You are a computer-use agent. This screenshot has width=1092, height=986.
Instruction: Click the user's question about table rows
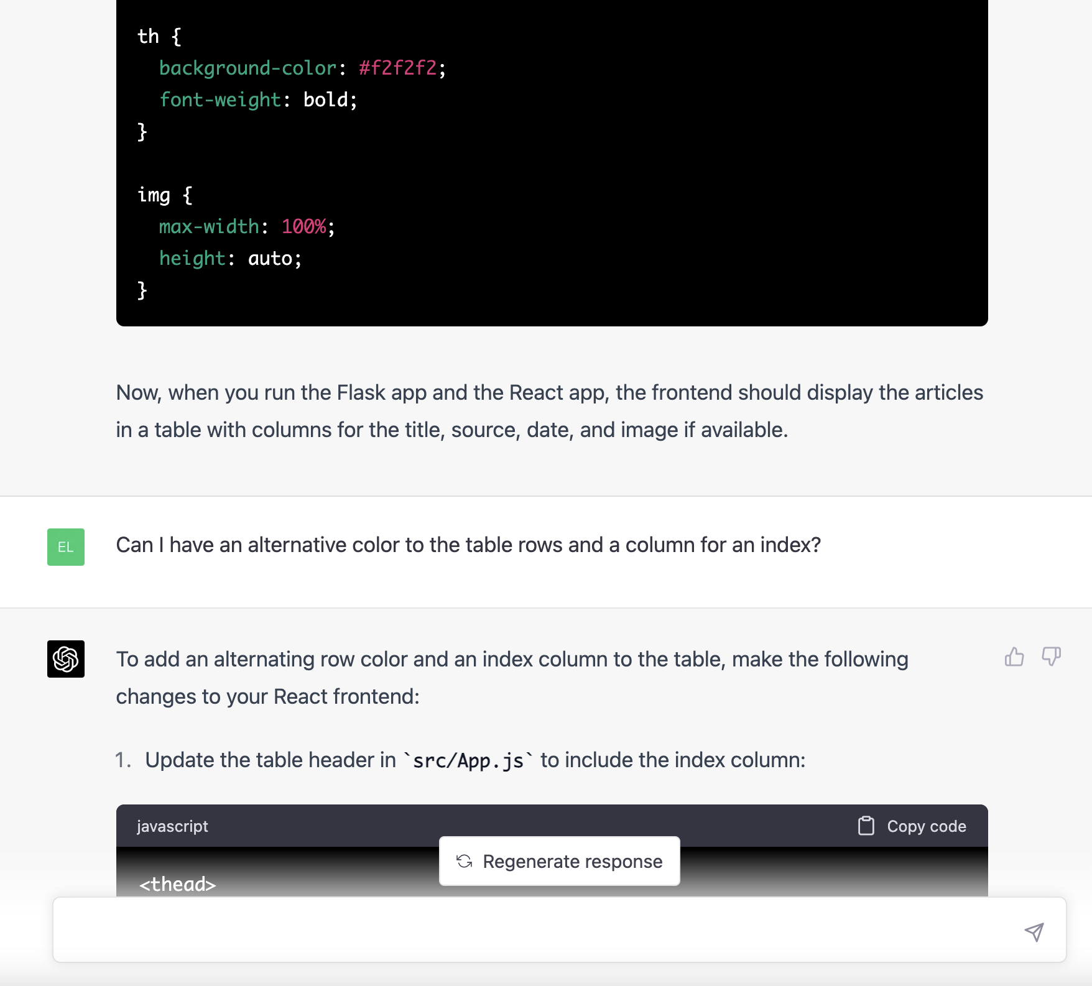point(468,545)
